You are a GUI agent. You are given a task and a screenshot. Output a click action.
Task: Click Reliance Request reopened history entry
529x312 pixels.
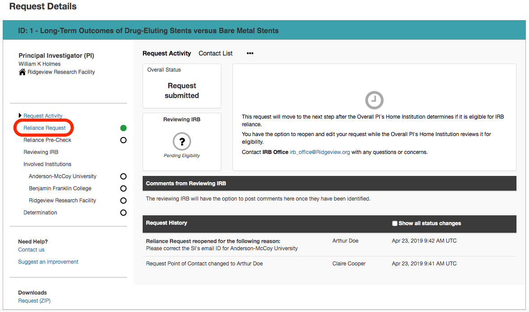tap(222, 244)
